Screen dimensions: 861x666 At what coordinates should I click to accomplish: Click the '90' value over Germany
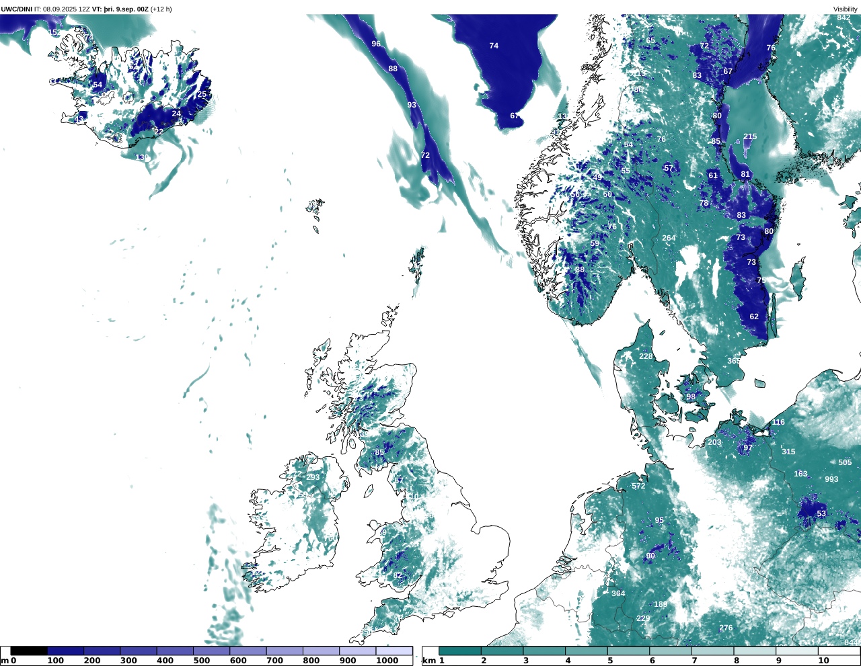(x=650, y=556)
